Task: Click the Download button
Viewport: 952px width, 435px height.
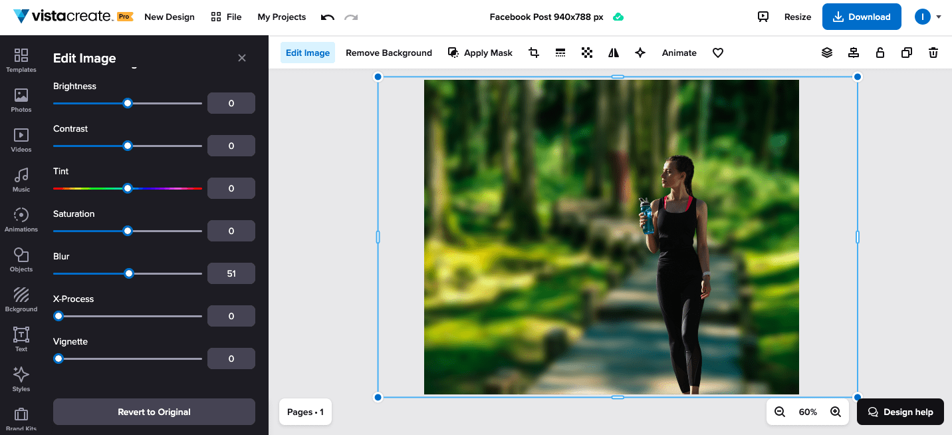Action: [x=862, y=17]
